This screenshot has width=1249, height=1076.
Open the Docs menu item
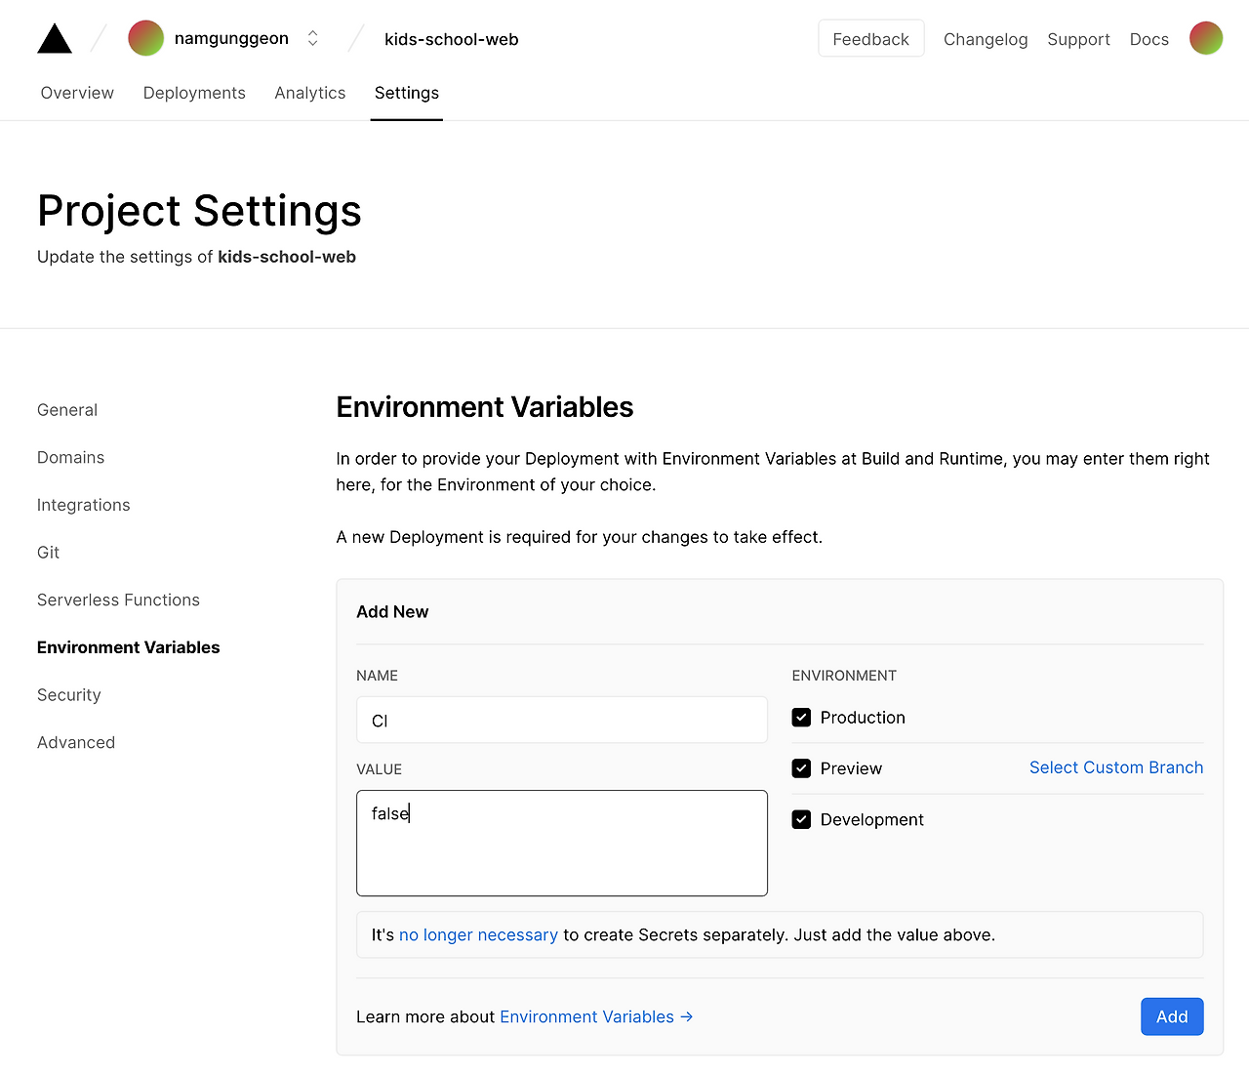(x=1148, y=39)
